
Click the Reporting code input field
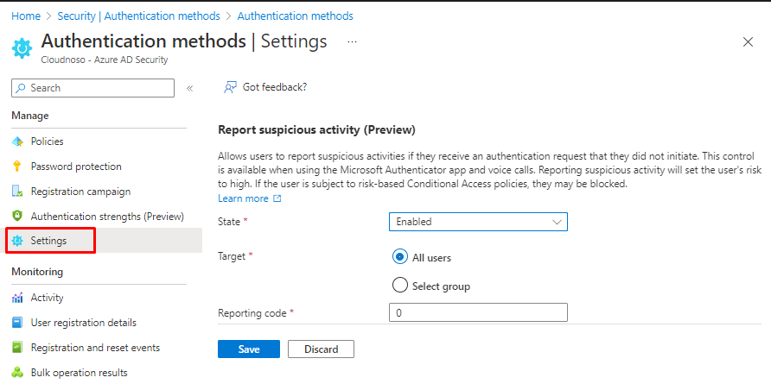click(x=478, y=312)
